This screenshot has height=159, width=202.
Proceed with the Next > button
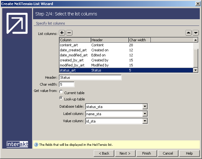(x=125, y=153)
